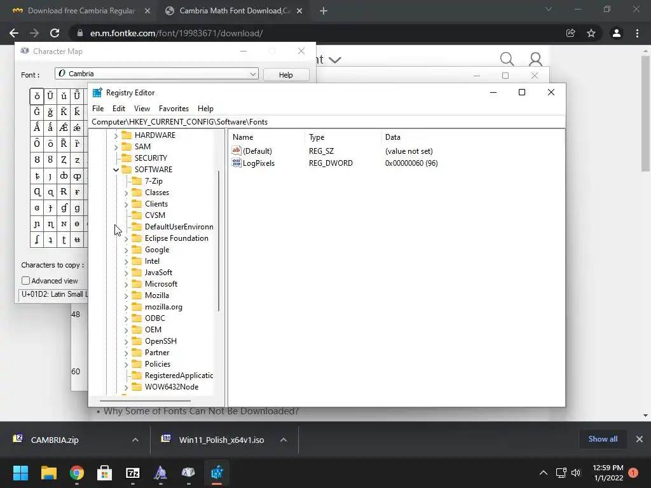The image size is (651, 488).
Task: Select REG_DWORD type cell
Action: coord(331,163)
